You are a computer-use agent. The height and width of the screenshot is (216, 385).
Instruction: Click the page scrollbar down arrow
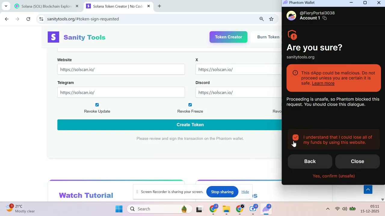coord(383,199)
